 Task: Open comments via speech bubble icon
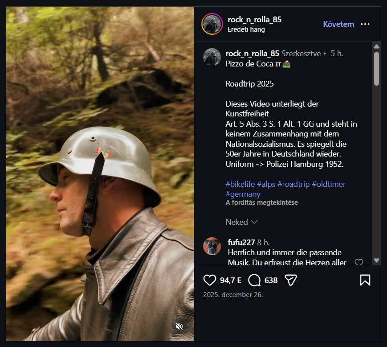[x=254, y=280]
